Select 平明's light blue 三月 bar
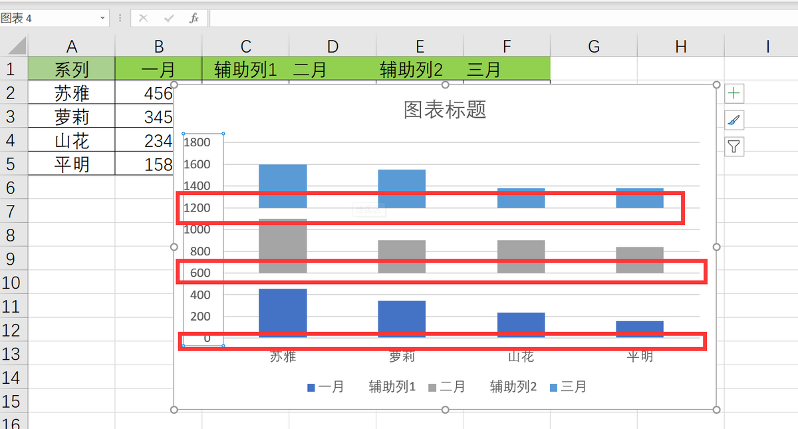The width and height of the screenshot is (798, 429). click(x=639, y=198)
